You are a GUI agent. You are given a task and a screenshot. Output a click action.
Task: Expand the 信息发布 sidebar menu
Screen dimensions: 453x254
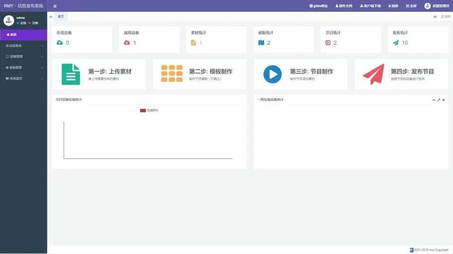(x=23, y=46)
